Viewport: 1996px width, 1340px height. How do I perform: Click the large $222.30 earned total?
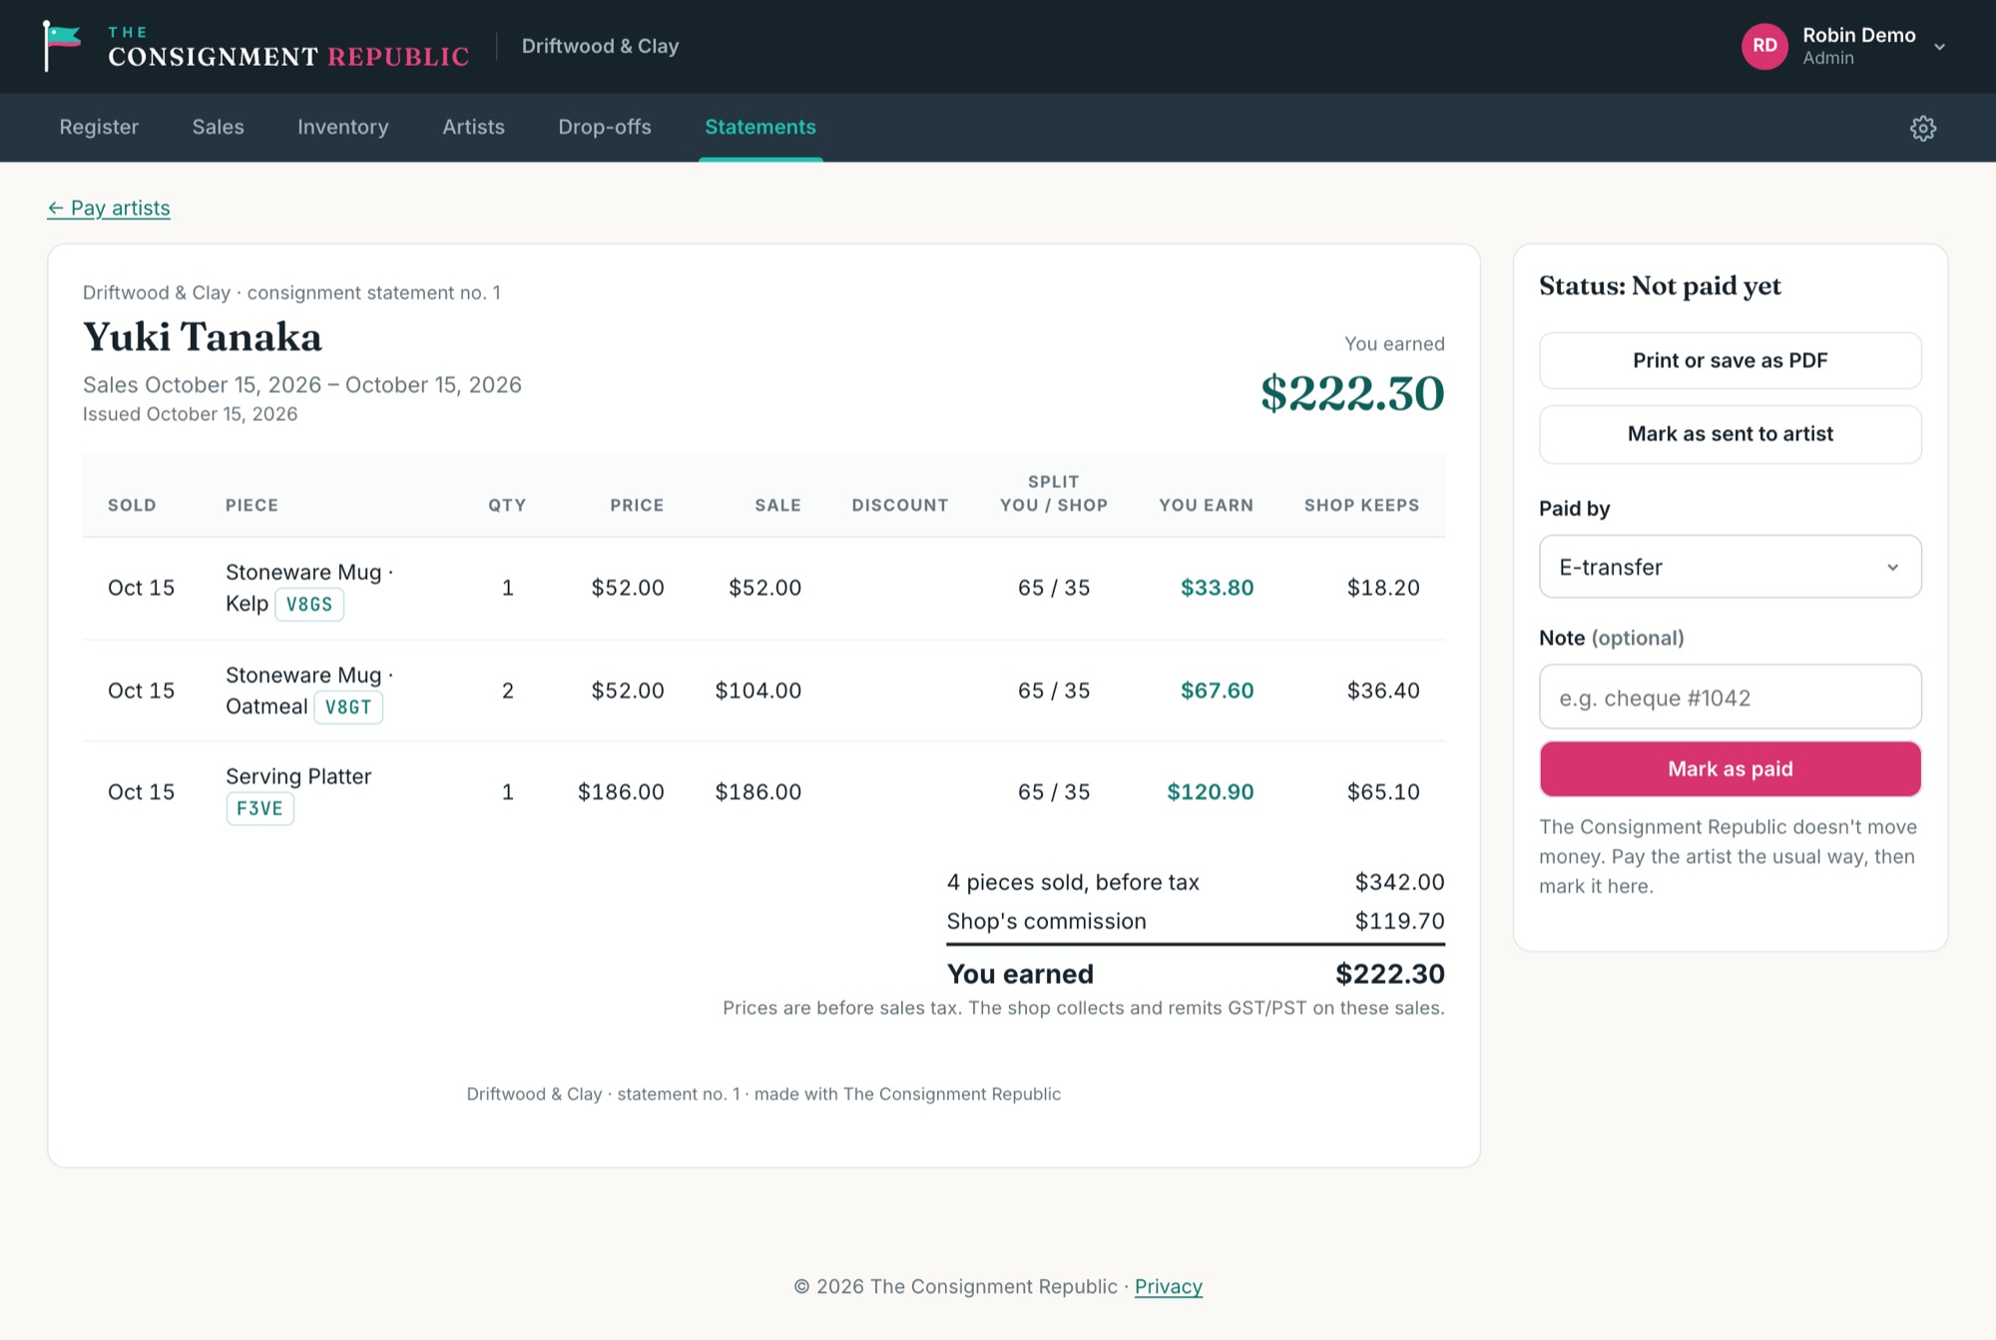(x=1352, y=392)
